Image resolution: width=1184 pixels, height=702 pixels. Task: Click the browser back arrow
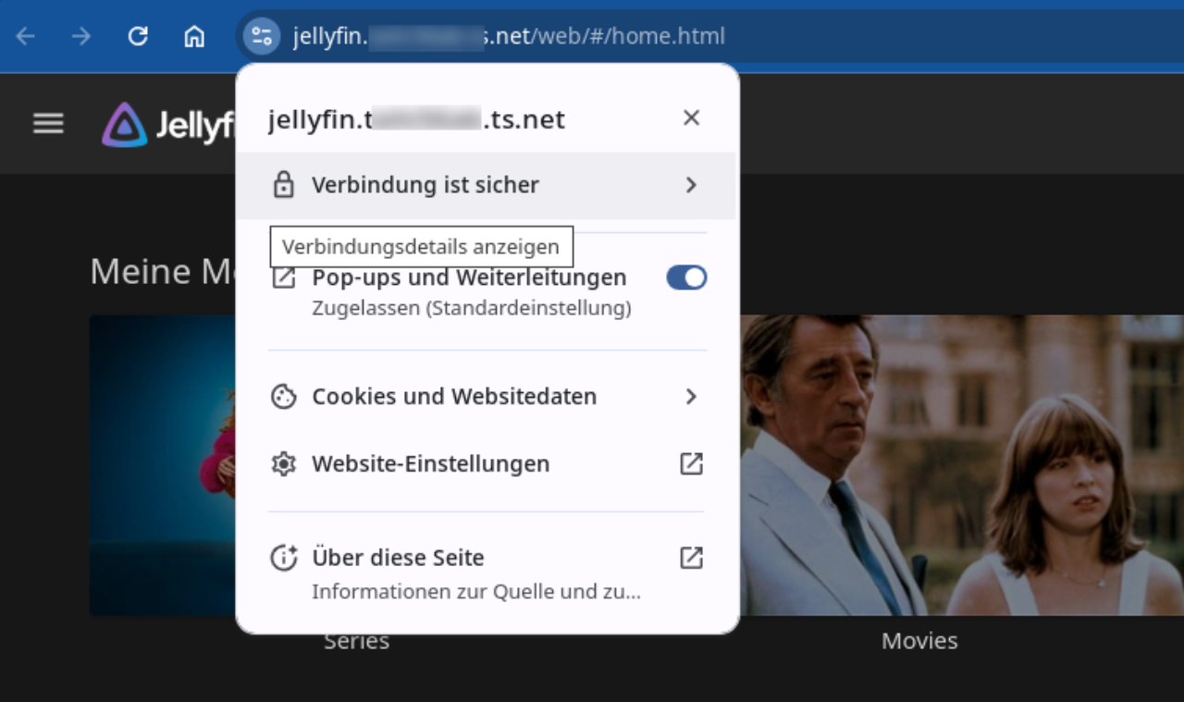point(25,36)
